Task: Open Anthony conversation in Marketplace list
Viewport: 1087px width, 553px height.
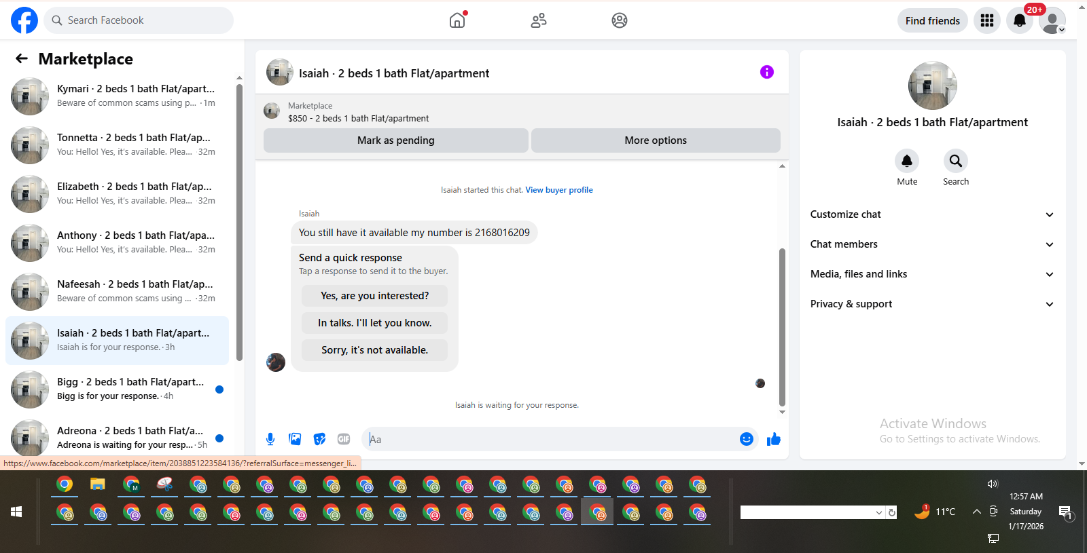Action: (117, 243)
